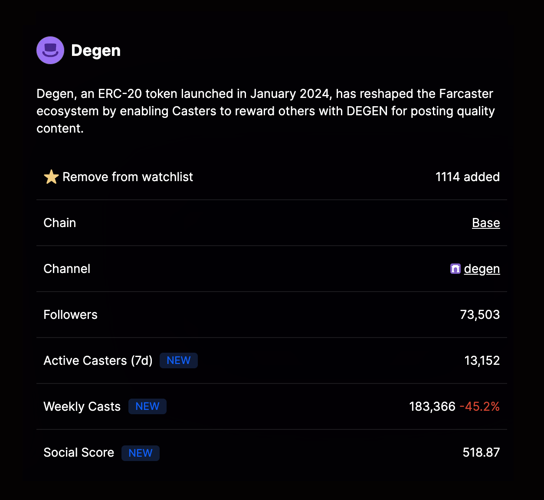Click the purple Farcaster channel icon

455,269
